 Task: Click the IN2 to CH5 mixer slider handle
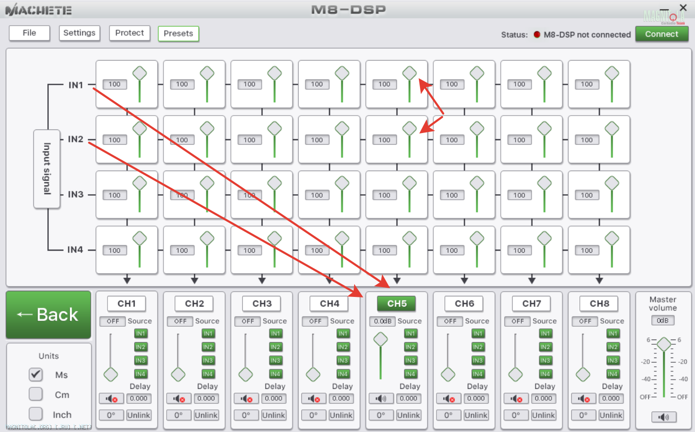coord(410,128)
